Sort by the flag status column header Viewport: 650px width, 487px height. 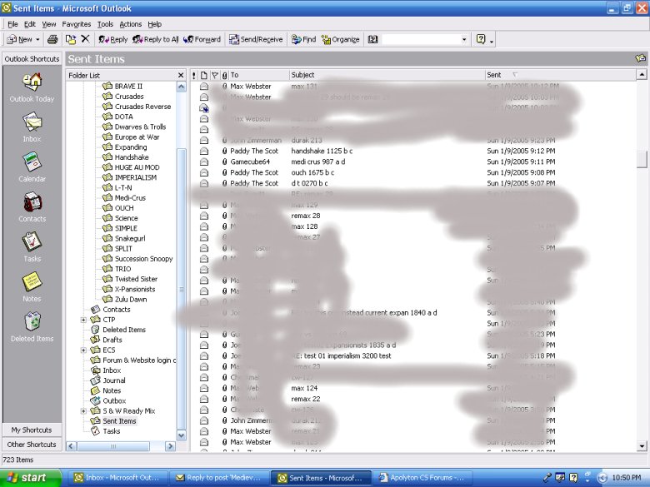click(x=214, y=75)
